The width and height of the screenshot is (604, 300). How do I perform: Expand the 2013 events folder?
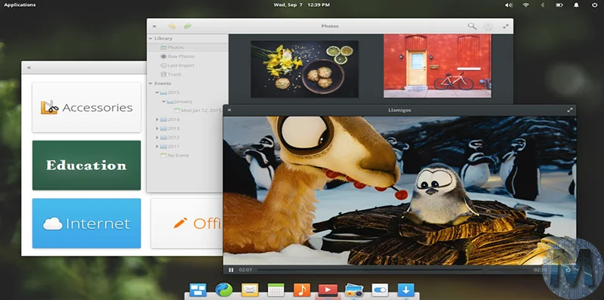[157, 128]
